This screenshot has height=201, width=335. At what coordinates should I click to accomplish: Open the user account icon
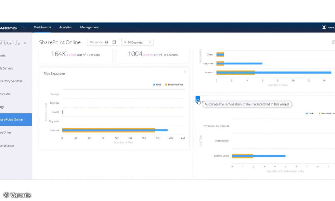[x=324, y=27]
